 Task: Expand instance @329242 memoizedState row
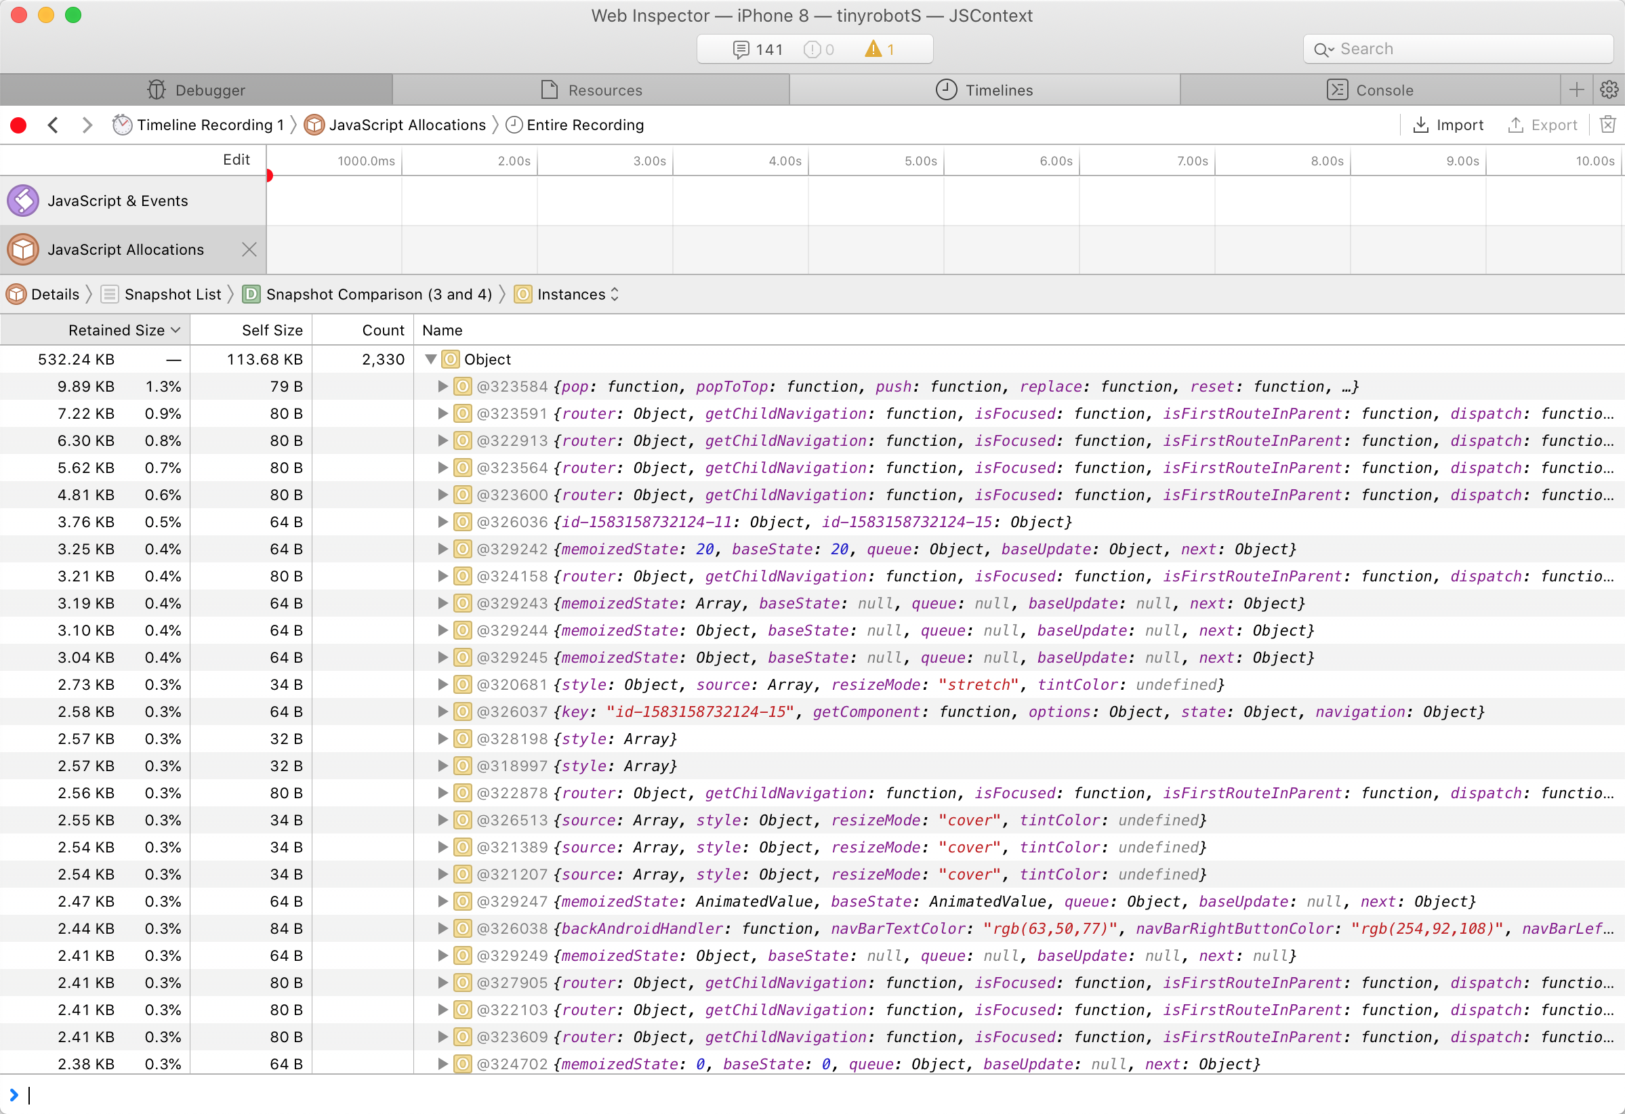click(442, 550)
